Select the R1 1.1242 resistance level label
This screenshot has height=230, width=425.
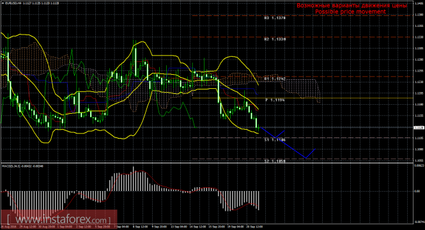[275, 79]
